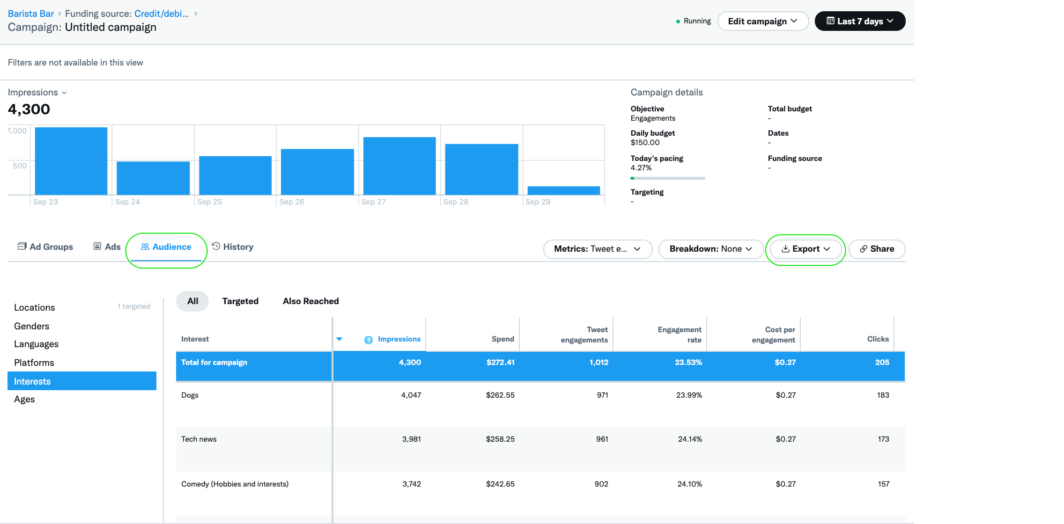Sort by the Spend column header
Viewport: 1064px width, 524px height.
503,339
